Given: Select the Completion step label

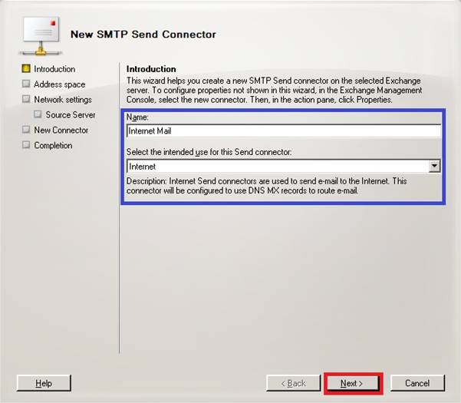Looking at the screenshot, I should [53, 146].
